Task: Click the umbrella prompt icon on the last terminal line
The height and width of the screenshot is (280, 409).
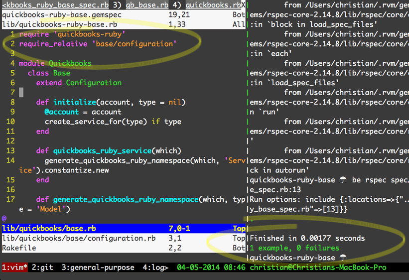Action: [x=343, y=258]
